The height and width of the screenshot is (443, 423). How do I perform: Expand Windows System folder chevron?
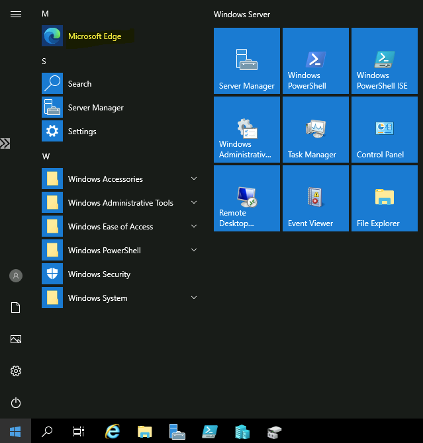(x=194, y=298)
